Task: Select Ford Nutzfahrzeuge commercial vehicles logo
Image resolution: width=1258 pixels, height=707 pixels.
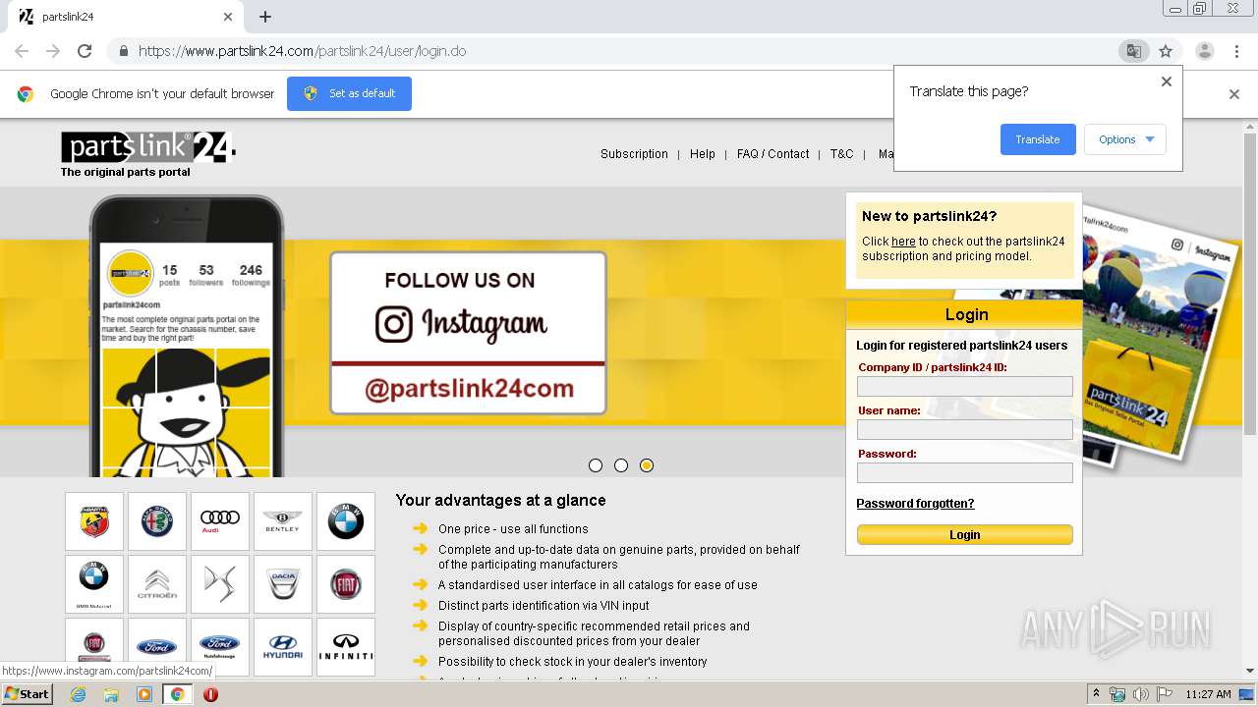Action: tap(220, 647)
